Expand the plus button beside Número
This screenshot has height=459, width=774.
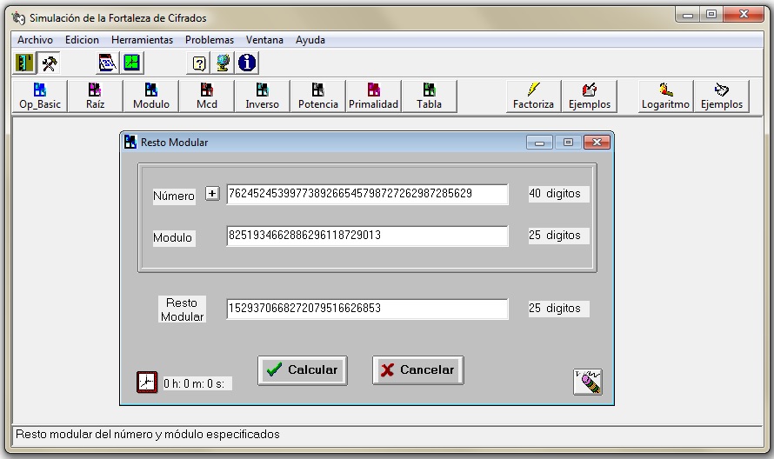click(x=212, y=194)
